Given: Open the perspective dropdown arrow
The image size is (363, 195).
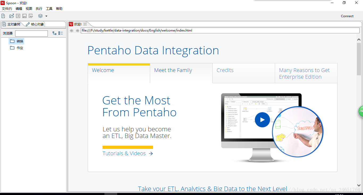Looking at the screenshot, I should [46, 16].
